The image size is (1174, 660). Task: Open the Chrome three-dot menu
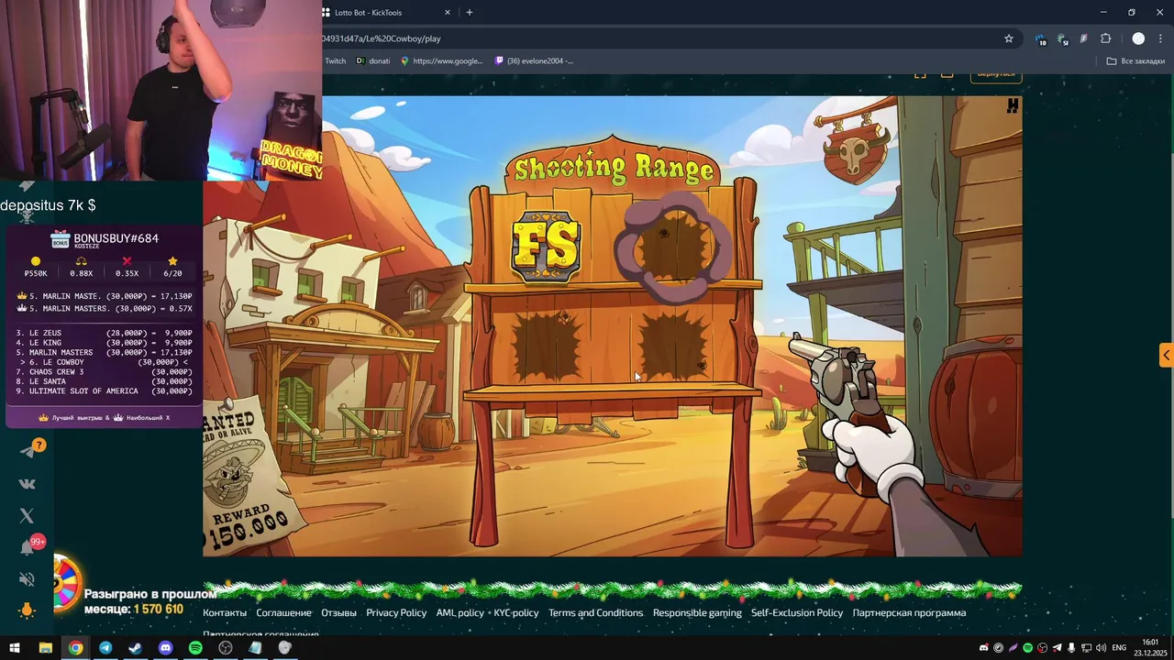tap(1161, 38)
